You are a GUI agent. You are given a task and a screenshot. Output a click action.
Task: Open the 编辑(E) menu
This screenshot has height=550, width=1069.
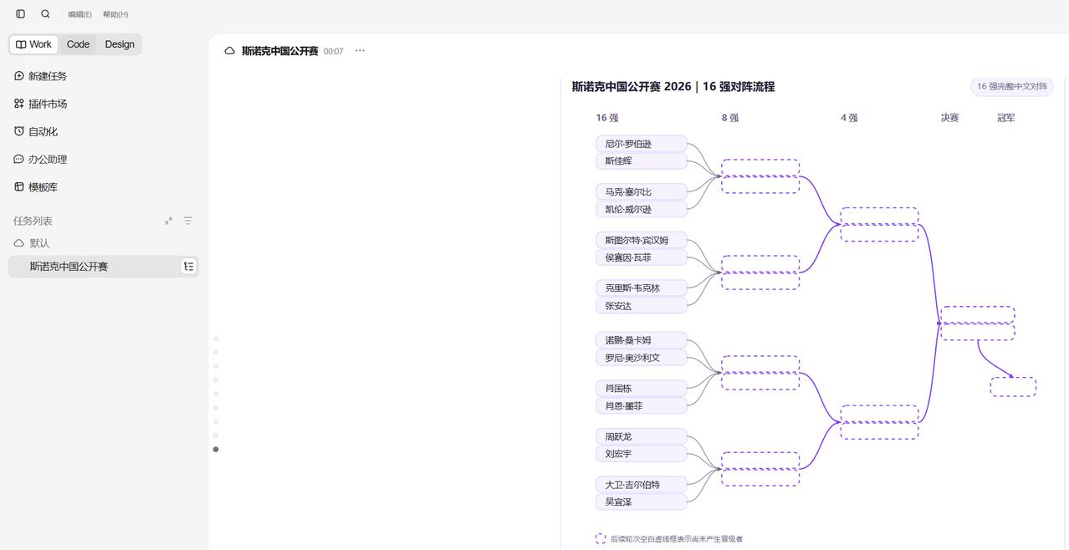pos(79,14)
